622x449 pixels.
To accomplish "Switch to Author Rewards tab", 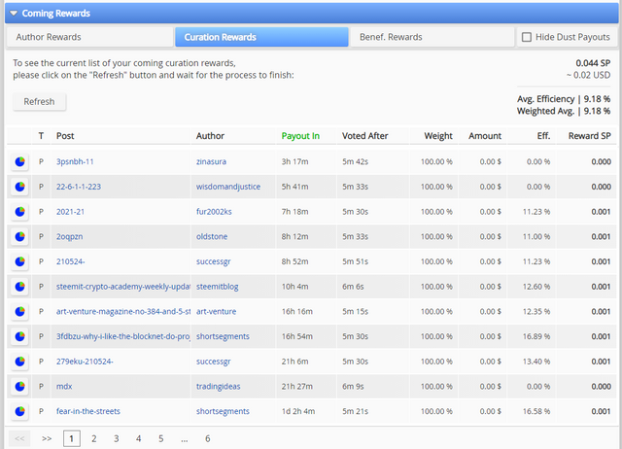I will coord(89,37).
